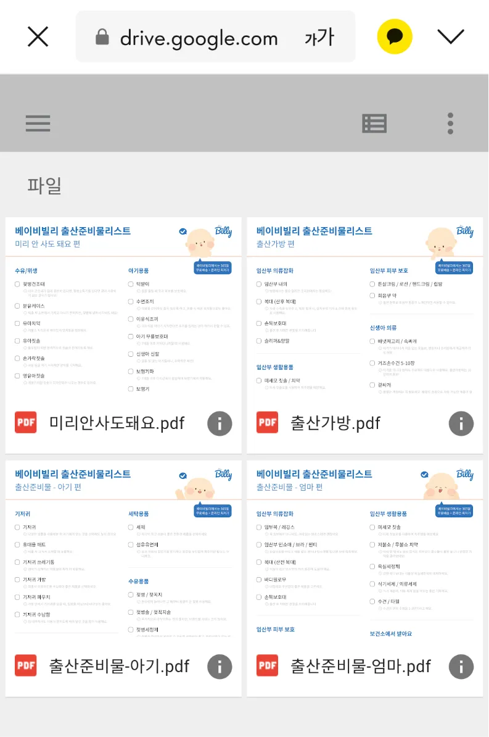Switch to list view layout
The image size is (489, 737).
[x=374, y=123]
